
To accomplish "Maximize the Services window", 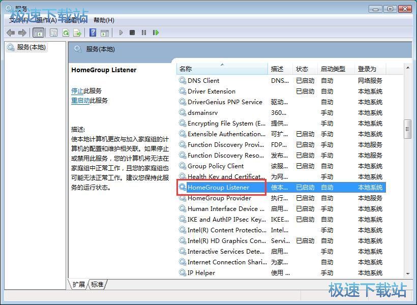I will pos(390,9).
